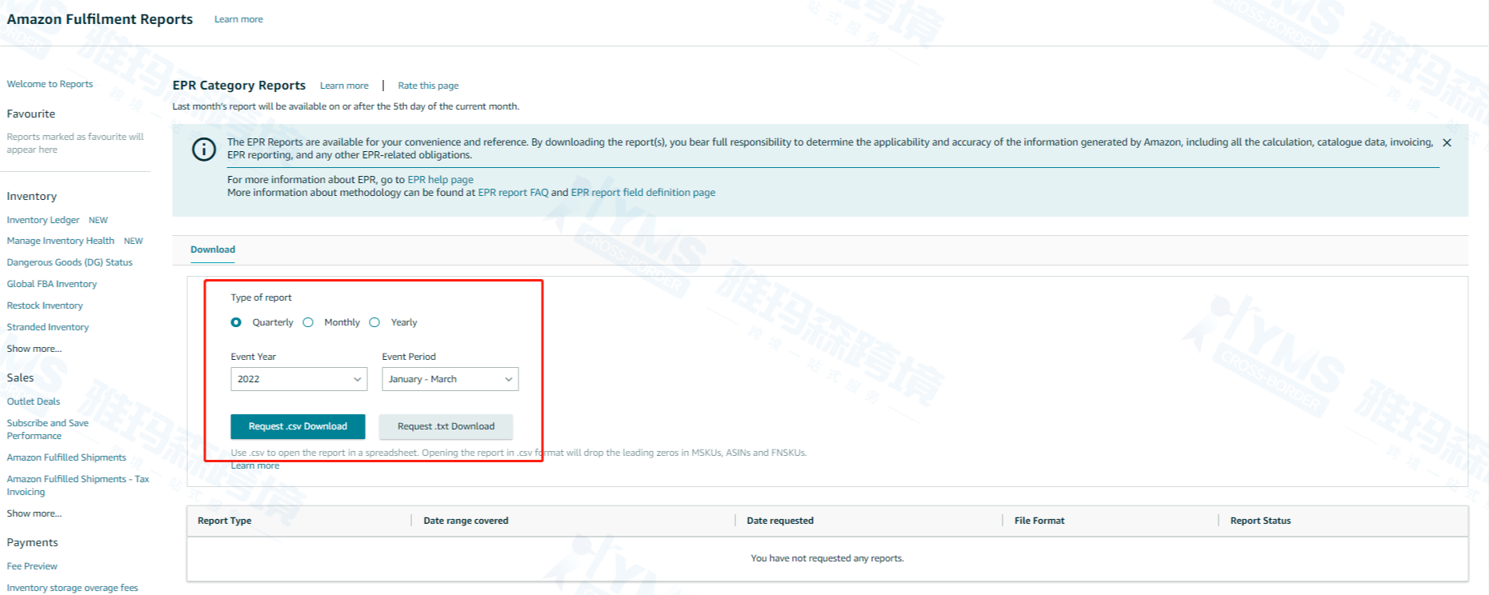Open the Event Year dropdown
The height and width of the screenshot is (595, 1489).
pos(299,379)
